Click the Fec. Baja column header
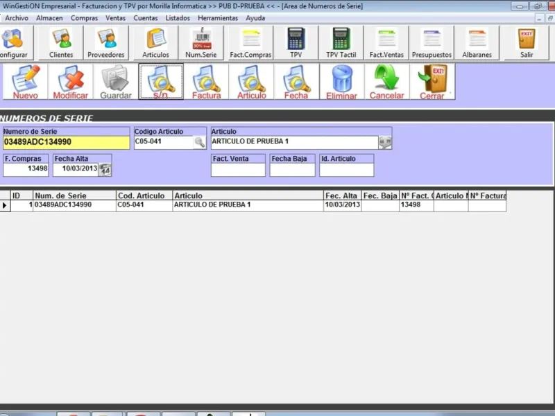 (x=380, y=196)
